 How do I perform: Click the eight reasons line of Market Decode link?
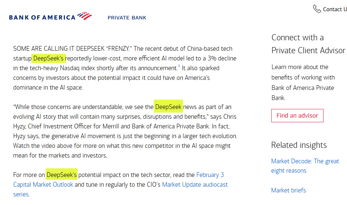(289, 171)
